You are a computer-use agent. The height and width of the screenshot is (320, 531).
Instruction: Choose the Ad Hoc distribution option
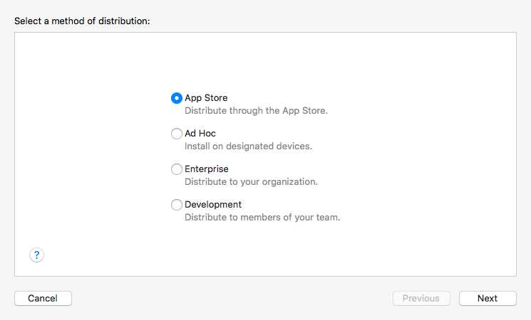[177, 134]
